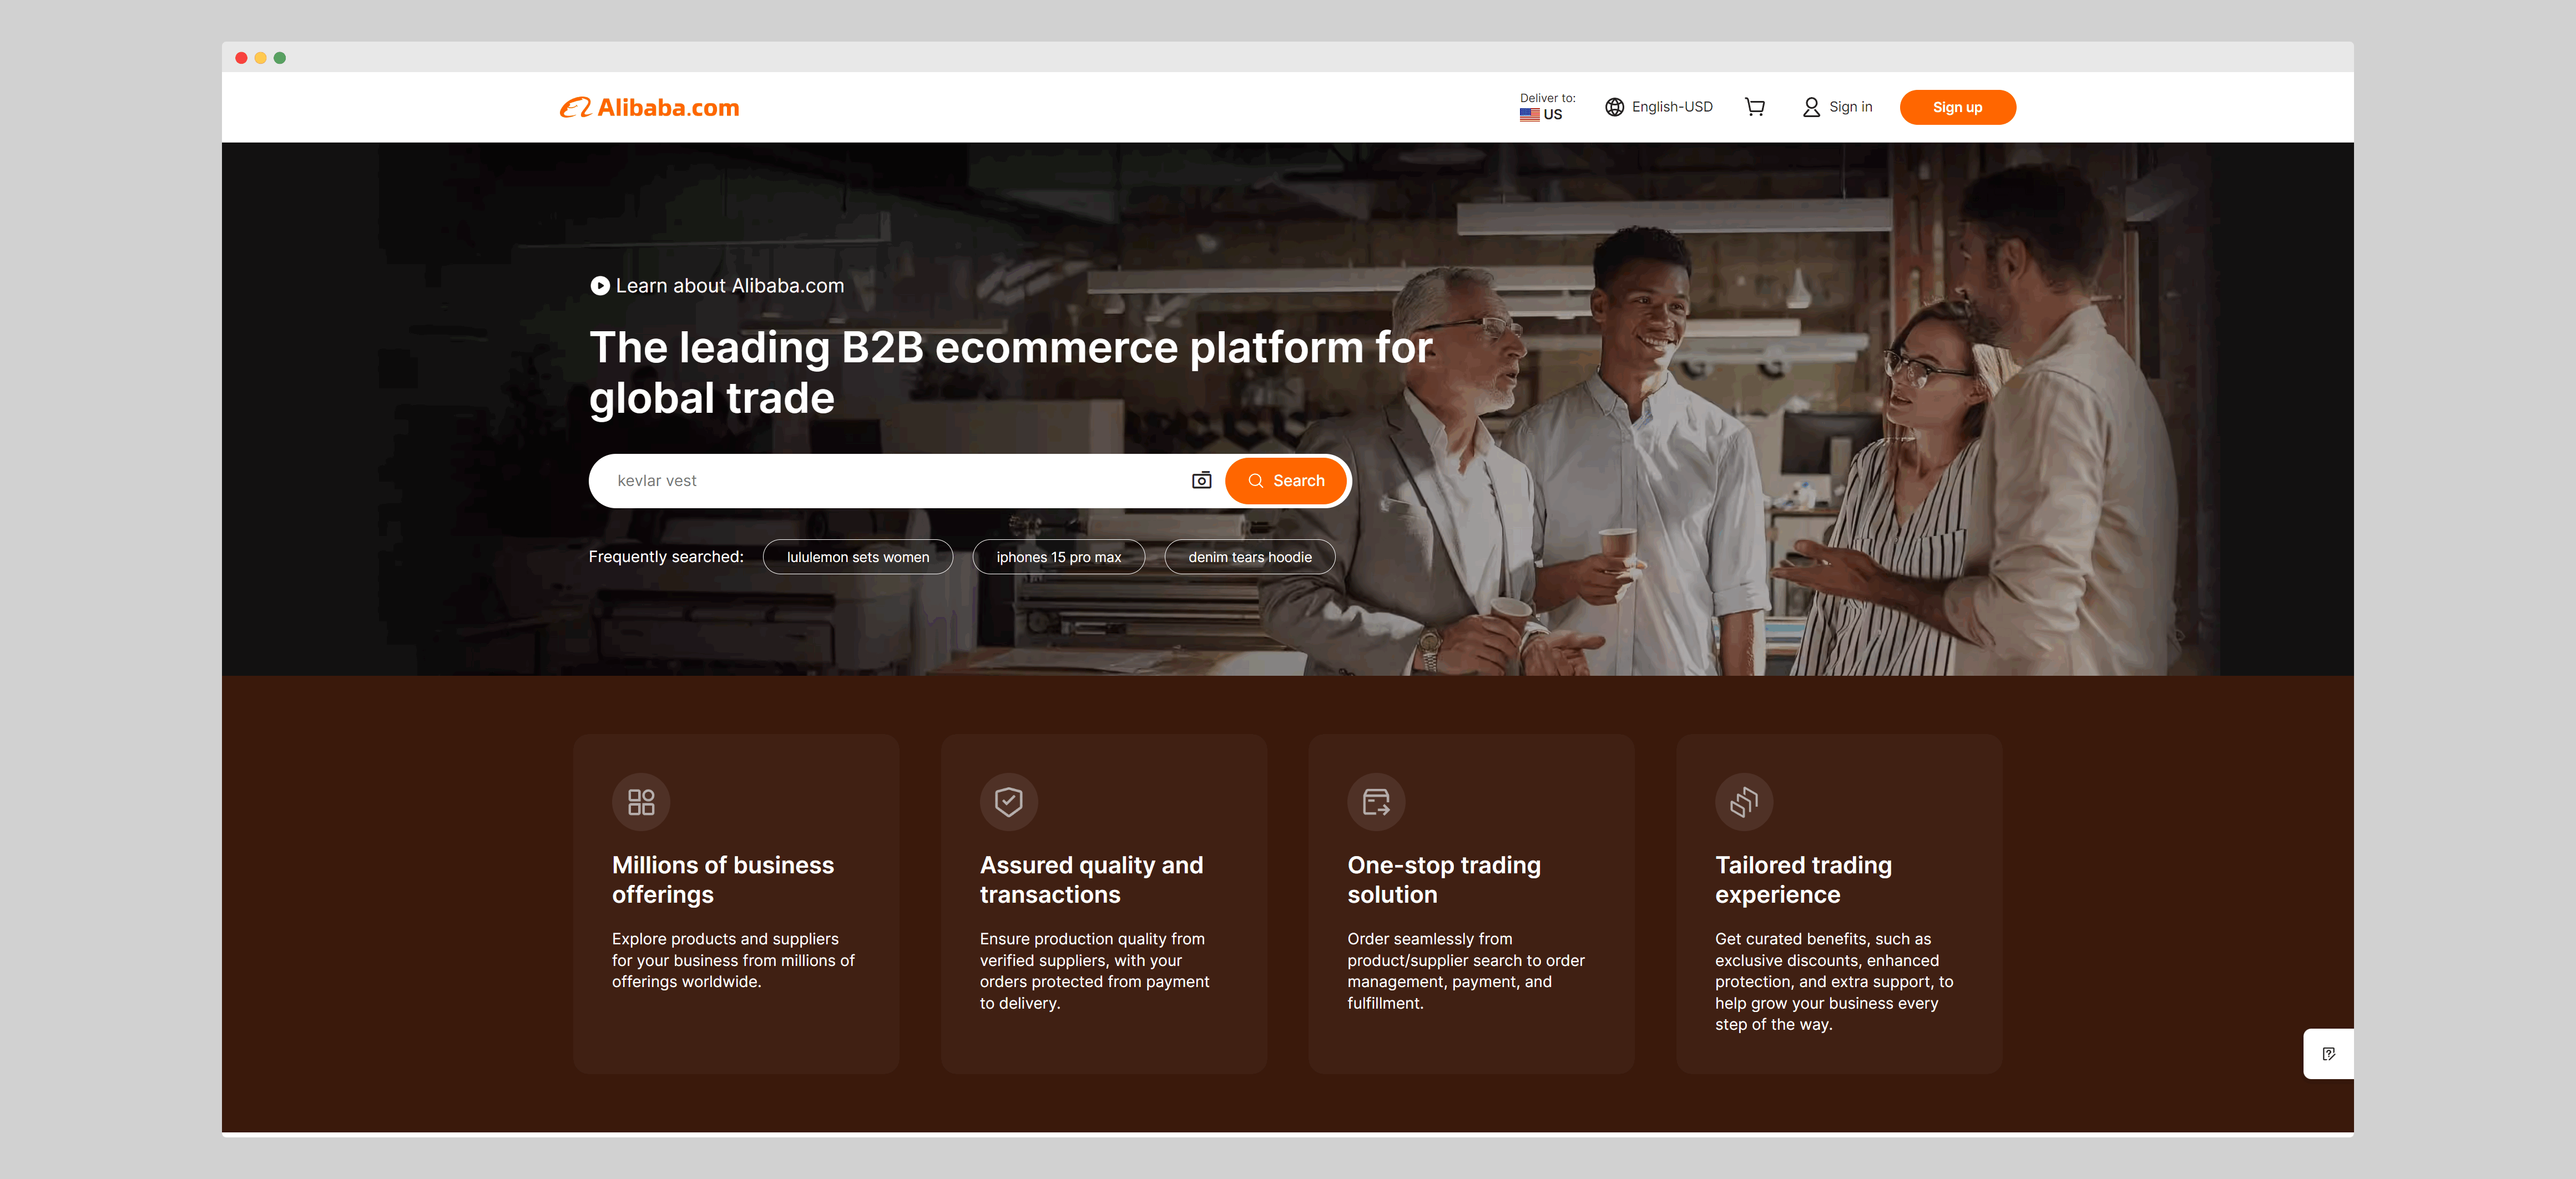Select the lululemon sets women suggestion
The height and width of the screenshot is (1179, 2576).
coord(857,557)
